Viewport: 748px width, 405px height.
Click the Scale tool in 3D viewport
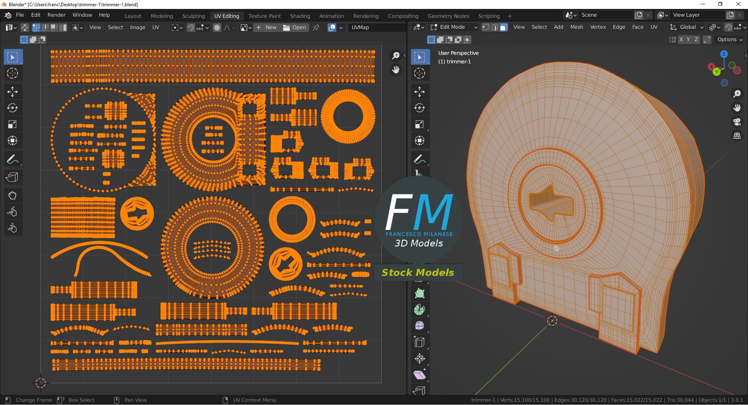point(420,124)
